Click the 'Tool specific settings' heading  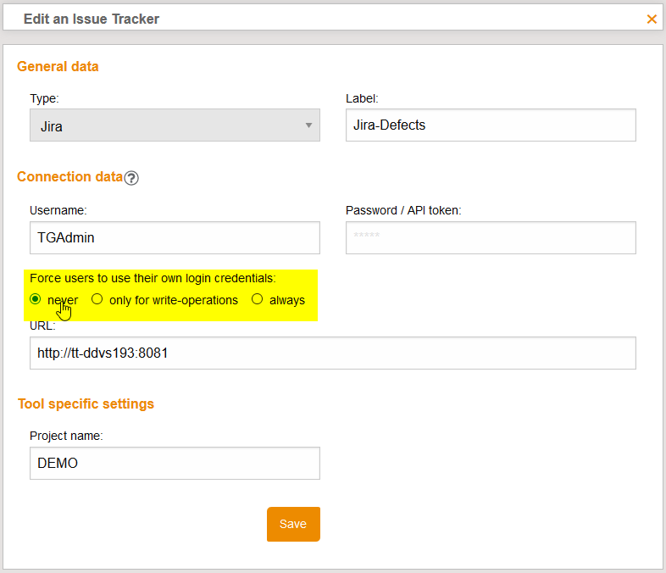86,403
